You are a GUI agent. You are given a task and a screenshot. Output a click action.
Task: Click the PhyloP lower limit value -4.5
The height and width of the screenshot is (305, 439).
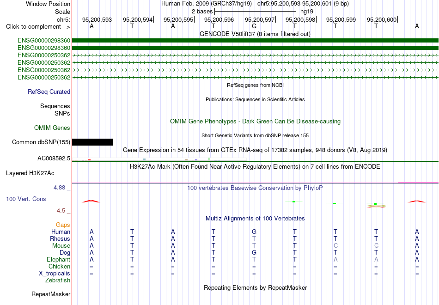click(60, 211)
